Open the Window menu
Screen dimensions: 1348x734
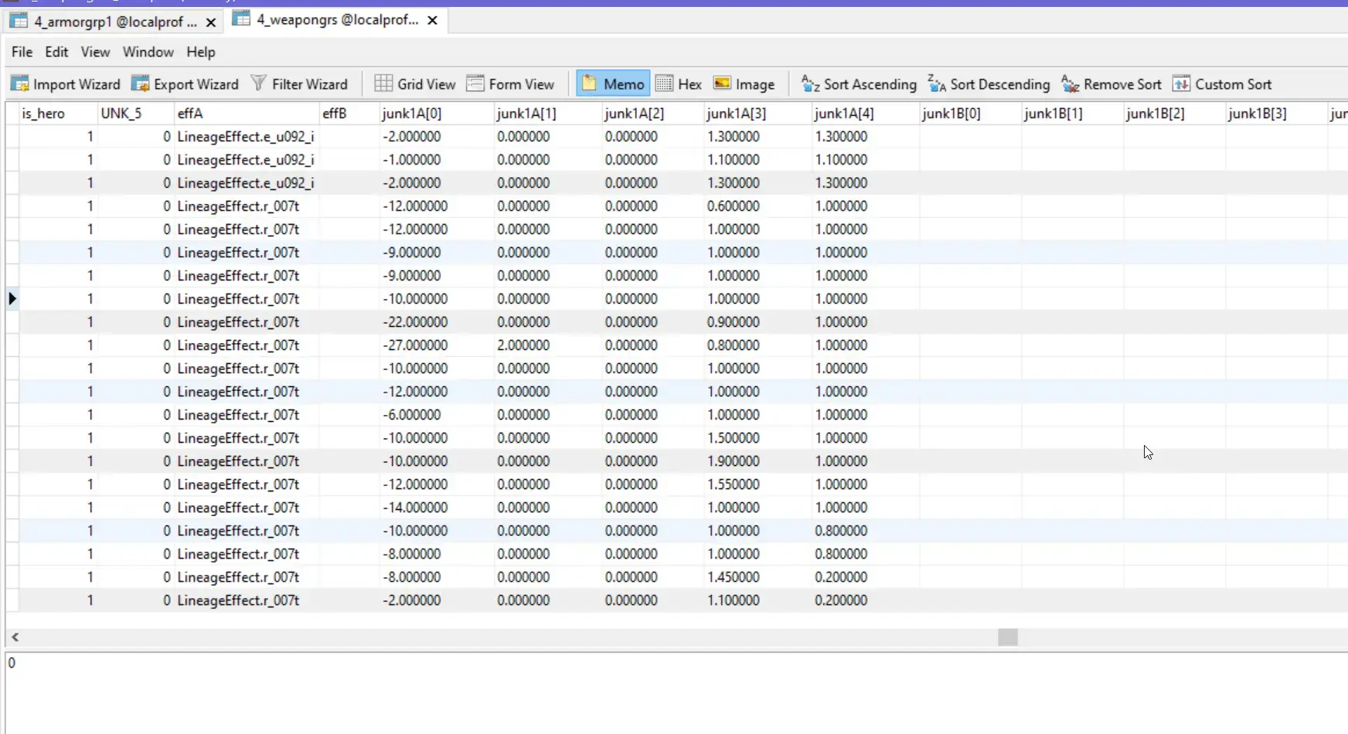(x=148, y=52)
